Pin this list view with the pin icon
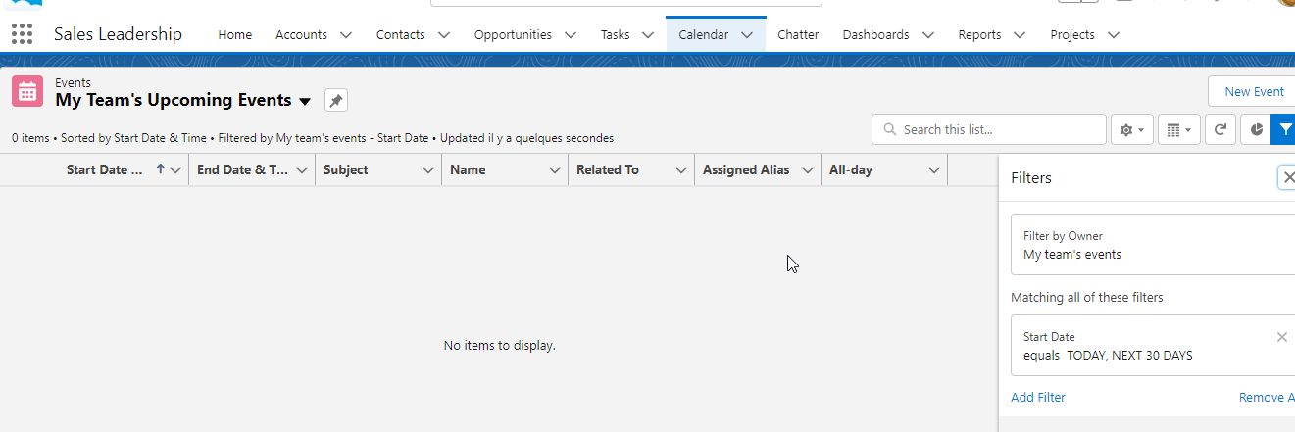This screenshot has width=1295, height=432. point(336,100)
